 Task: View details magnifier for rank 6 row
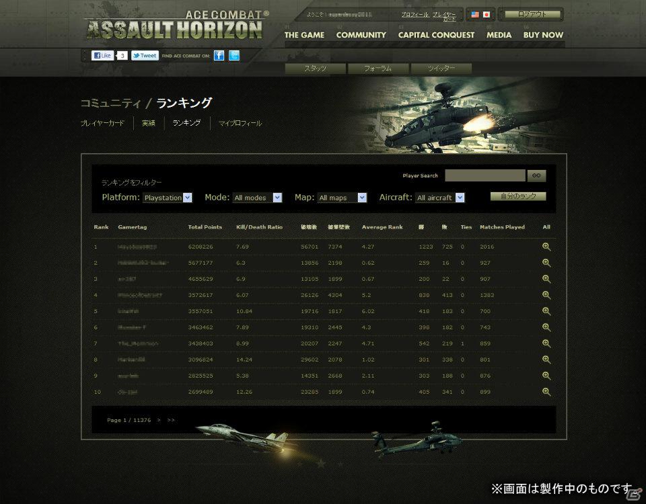pos(546,327)
